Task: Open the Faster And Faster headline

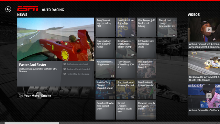Action: [x=33, y=65]
